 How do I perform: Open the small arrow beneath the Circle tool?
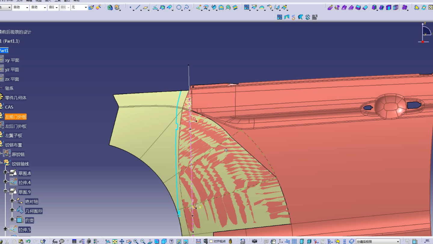pos(182,10)
